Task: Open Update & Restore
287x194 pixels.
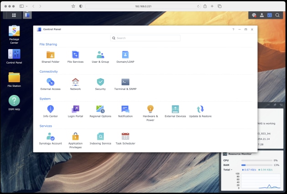Action: (200, 111)
